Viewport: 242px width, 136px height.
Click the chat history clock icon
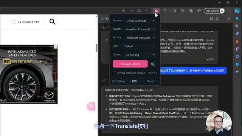(x=104, y=27)
